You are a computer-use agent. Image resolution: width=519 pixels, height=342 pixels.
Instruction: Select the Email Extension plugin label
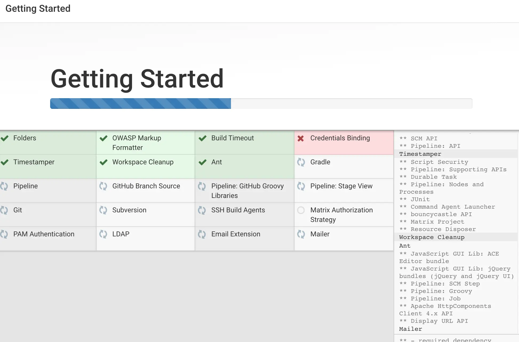pyautogui.click(x=235, y=234)
